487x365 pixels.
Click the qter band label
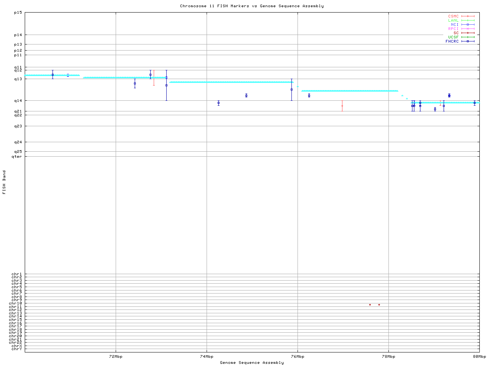pyautogui.click(x=17, y=157)
